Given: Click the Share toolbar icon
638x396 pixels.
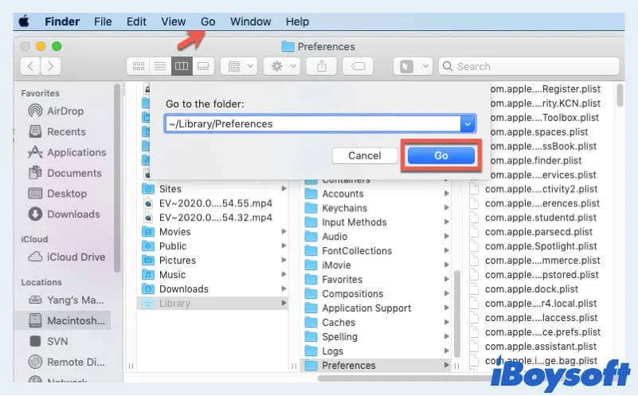Looking at the screenshot, I should [322, 67].
